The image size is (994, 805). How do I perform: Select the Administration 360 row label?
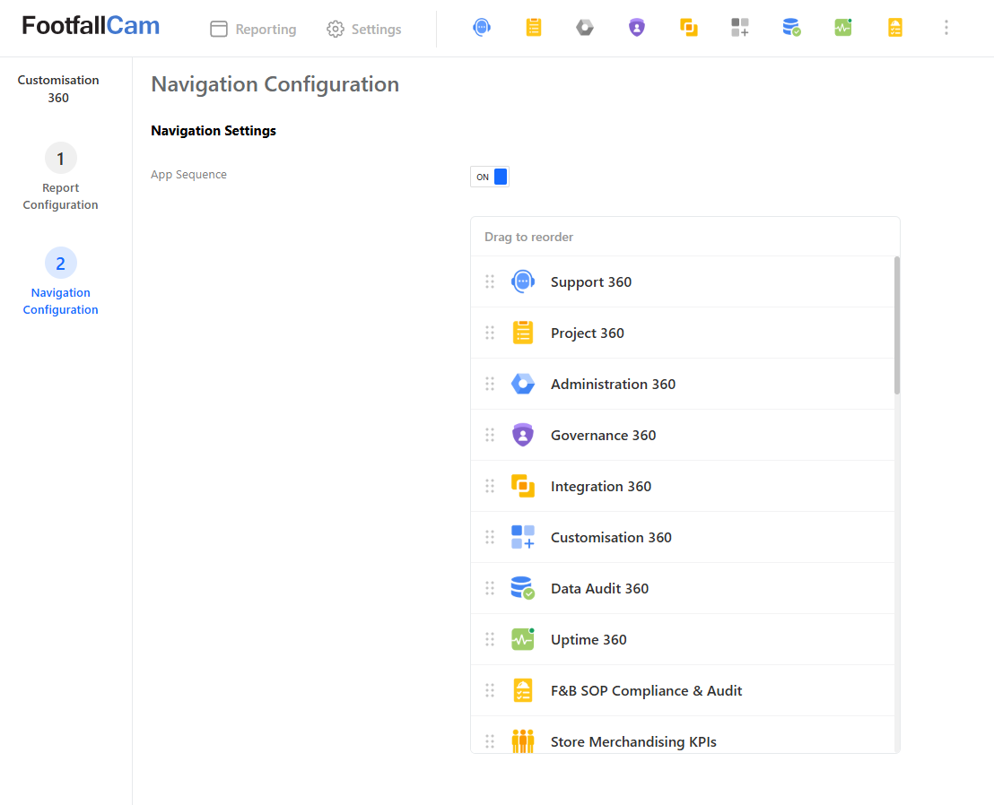pyautogui.click(x=613, y=384)
